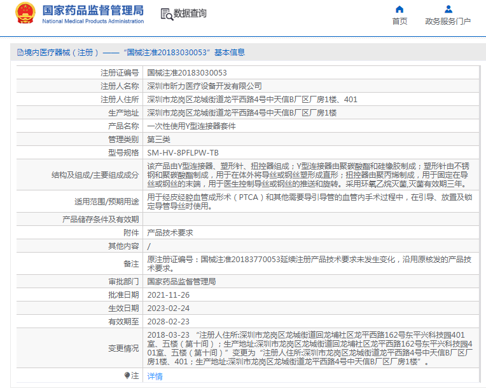Click the 备注 original registration number text
This screenshot has height=391, width=486.
(x=309, y=264)
